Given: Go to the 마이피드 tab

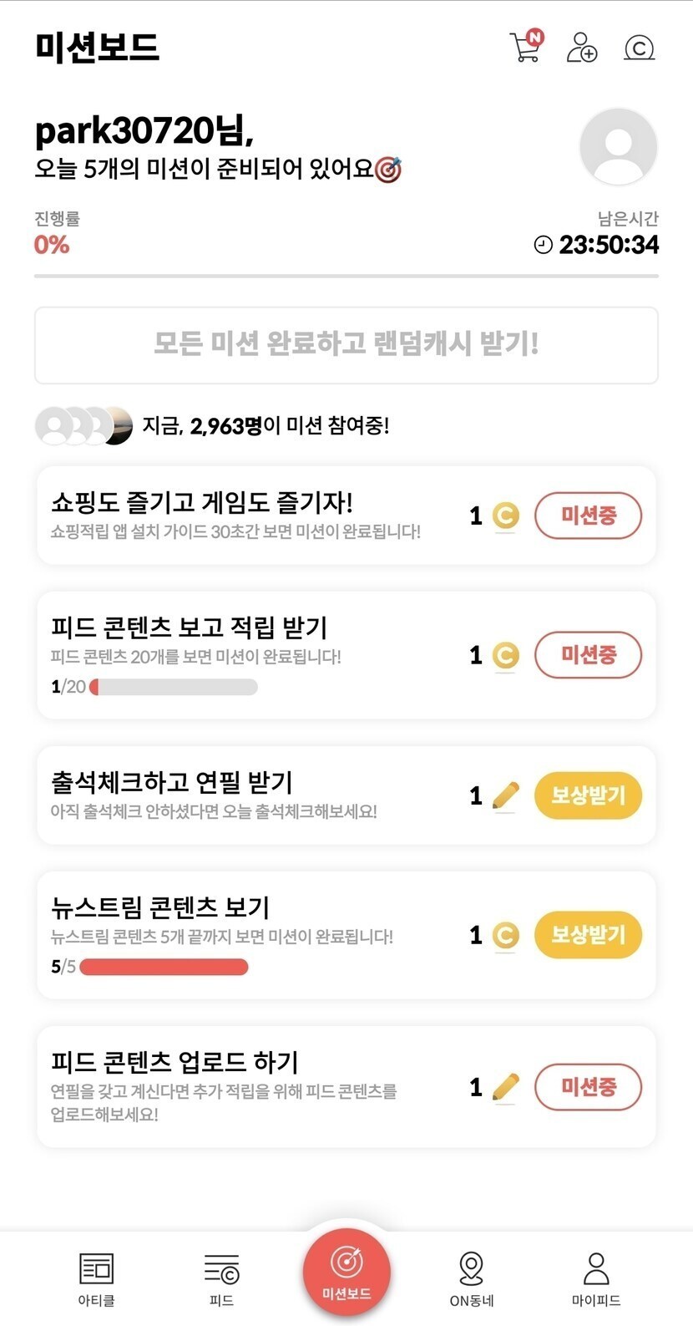Looking at the screenshot, I should 595,1277.
